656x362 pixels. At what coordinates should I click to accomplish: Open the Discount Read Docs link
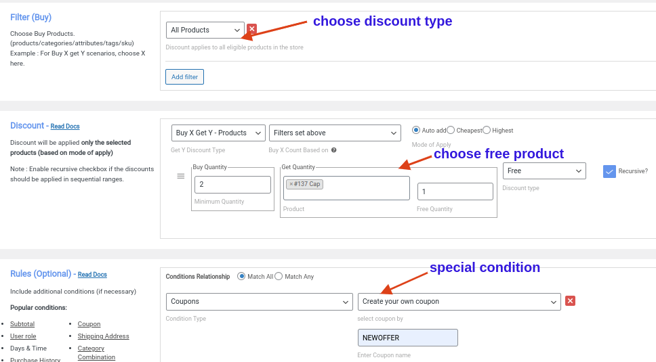pos(65,127)
